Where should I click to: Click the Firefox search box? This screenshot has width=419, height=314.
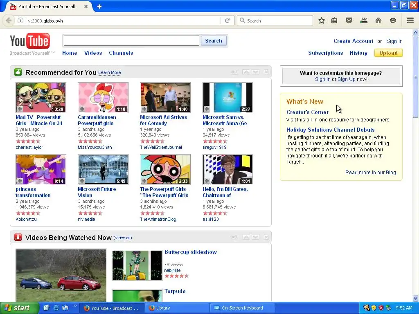click(x=275, y=20)
